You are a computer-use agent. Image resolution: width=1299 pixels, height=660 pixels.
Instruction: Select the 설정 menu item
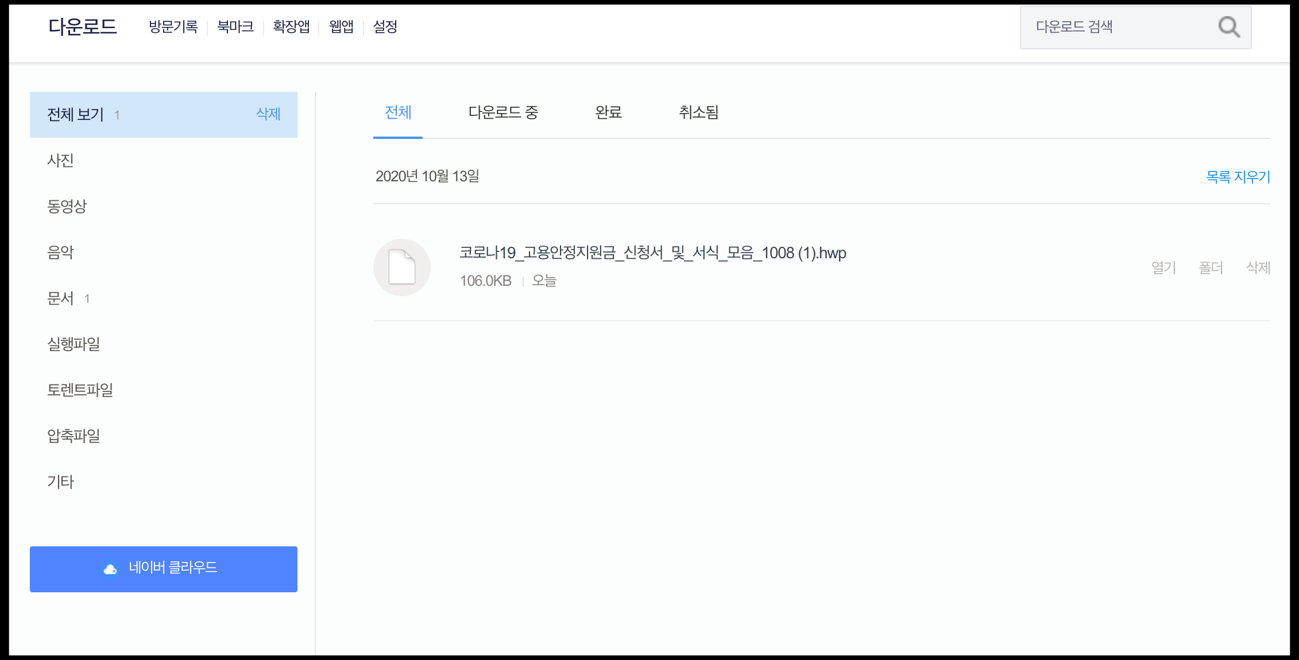click(385, 27)
